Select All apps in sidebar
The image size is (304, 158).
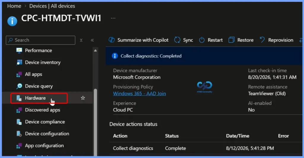(x=34, y=74)
